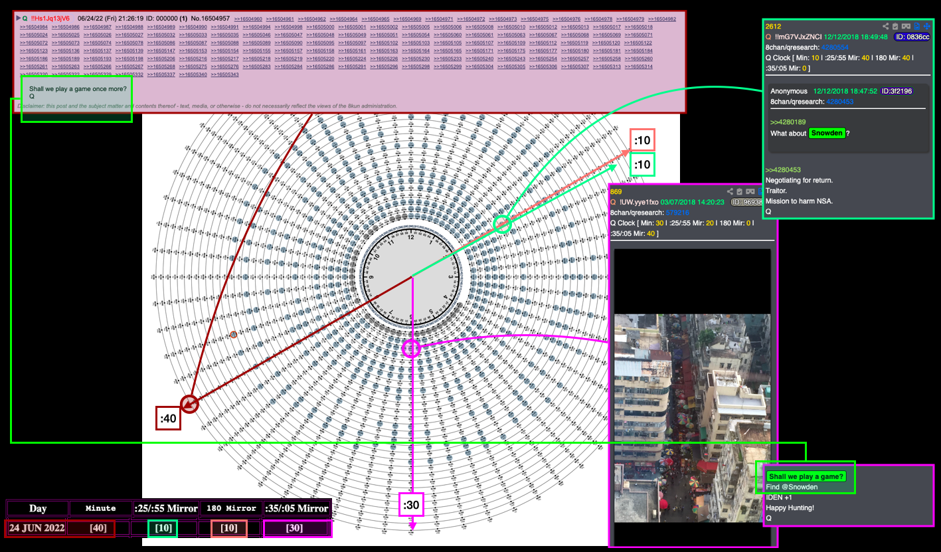
Task: Click the clipboard icon on post 2612
Action: click(x=897, y=27)
